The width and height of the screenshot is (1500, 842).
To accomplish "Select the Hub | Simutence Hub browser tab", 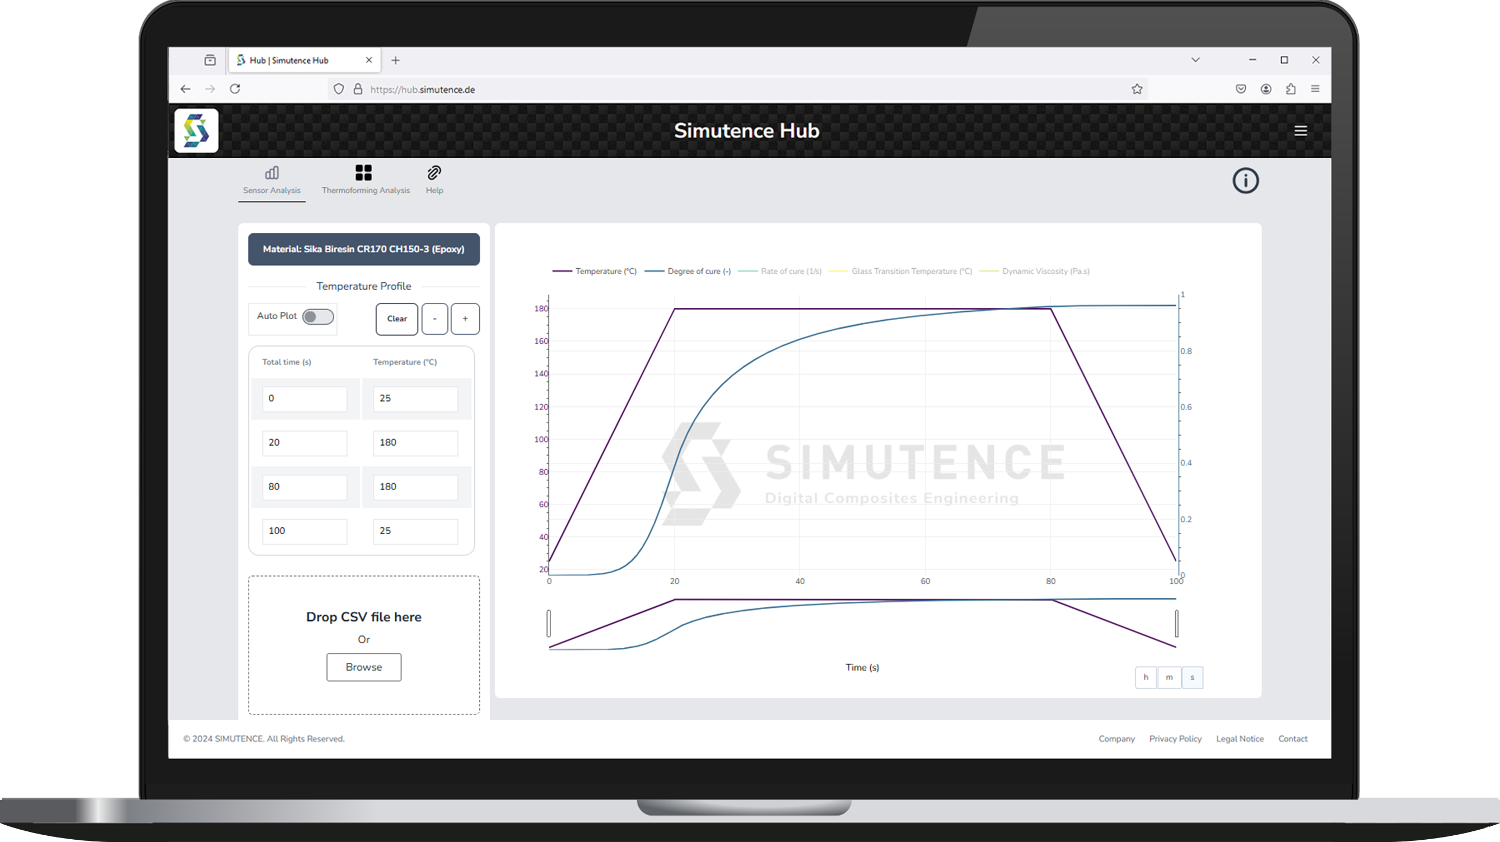I will point(305,60).
